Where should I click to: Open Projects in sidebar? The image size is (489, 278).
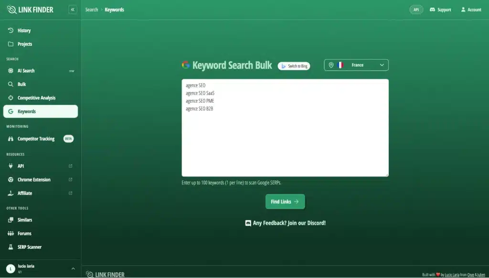click(41, 44)
